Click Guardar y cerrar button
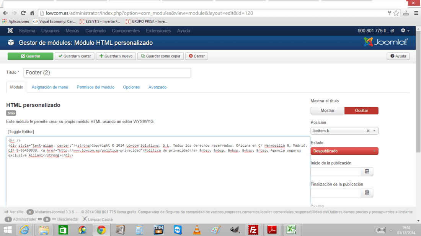421x236 pixels. [75, 56]
